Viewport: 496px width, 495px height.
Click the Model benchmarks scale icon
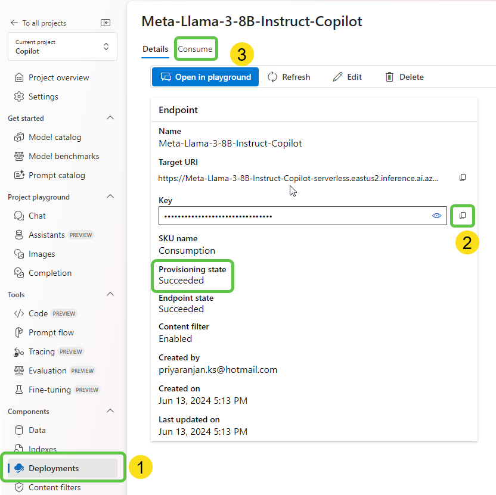[19, 156]
